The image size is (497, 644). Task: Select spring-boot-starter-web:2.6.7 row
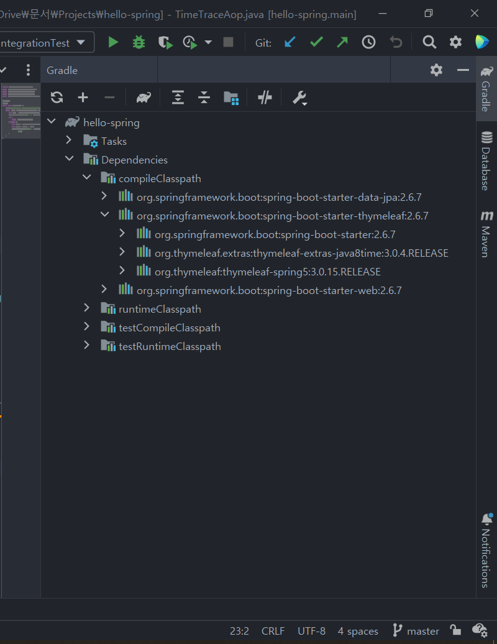click(258, 290)
